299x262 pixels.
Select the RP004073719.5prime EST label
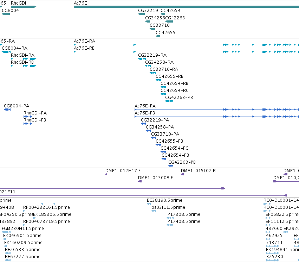[x=46, y=222]
